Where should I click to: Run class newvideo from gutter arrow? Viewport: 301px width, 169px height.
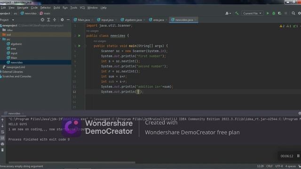coord(79,36)
